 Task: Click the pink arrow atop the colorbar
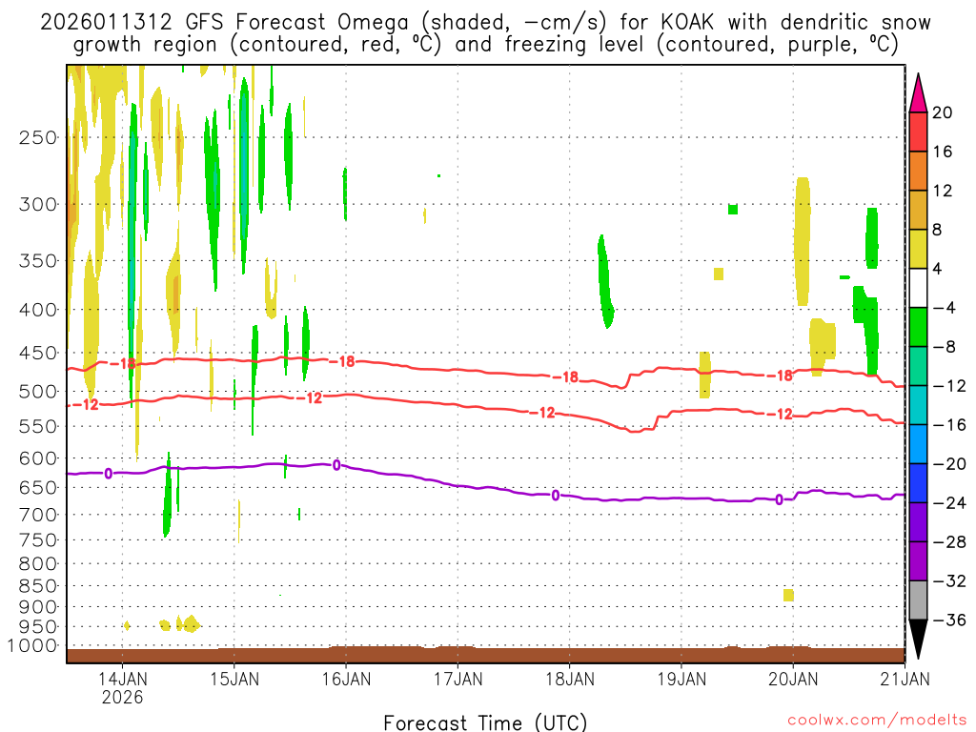[x=918, y=93]
